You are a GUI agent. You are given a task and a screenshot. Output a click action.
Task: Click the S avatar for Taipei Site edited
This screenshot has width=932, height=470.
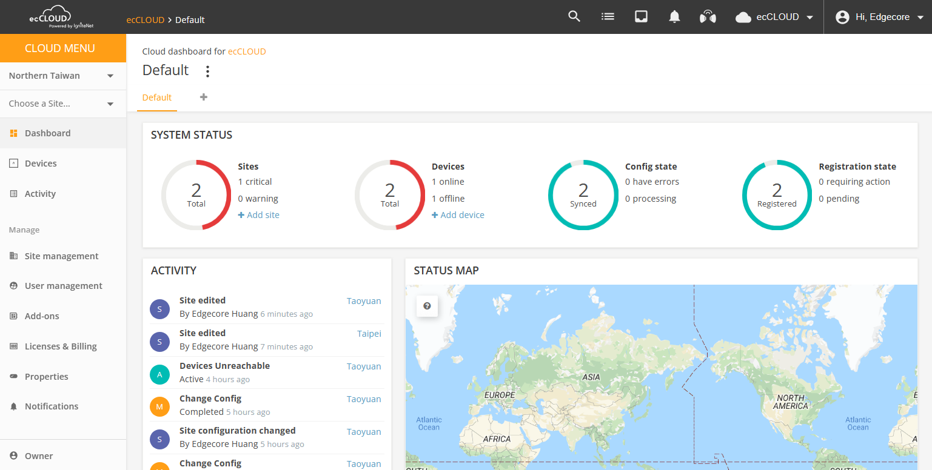[159, 342]
